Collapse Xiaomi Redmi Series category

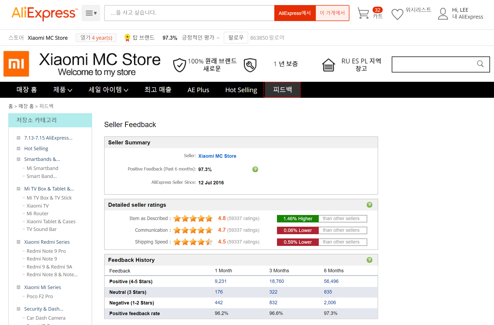18,242
